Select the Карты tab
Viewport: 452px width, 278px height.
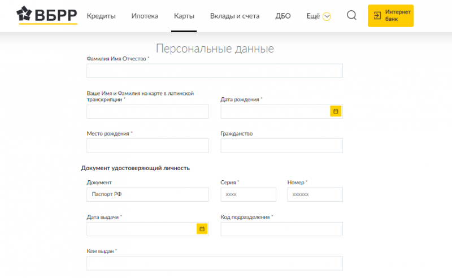pos(184,16)
